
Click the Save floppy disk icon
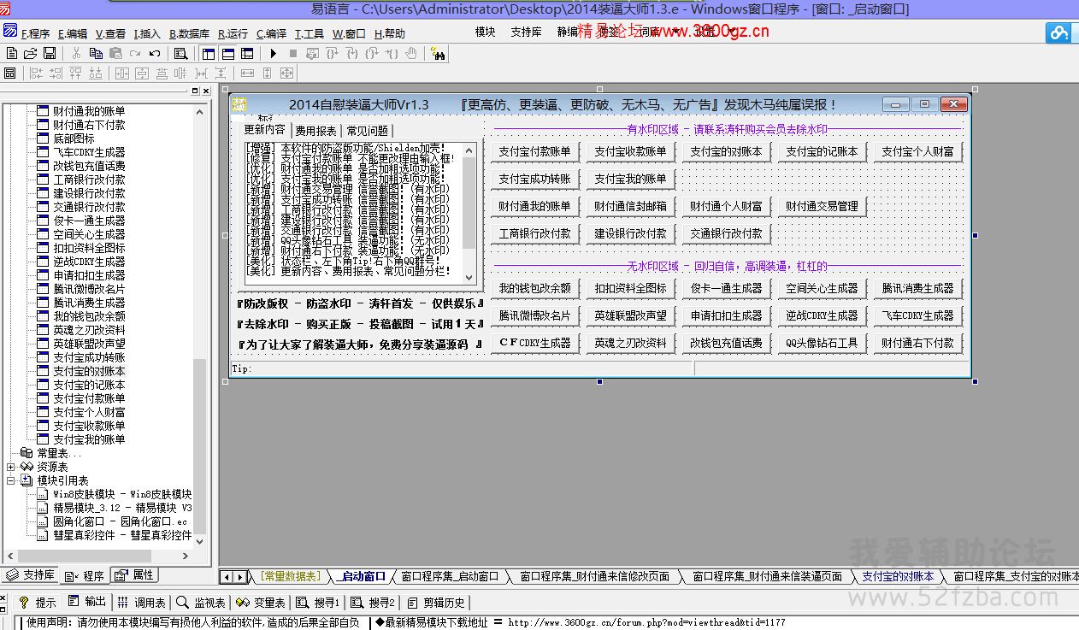click(x=50, y=53)
